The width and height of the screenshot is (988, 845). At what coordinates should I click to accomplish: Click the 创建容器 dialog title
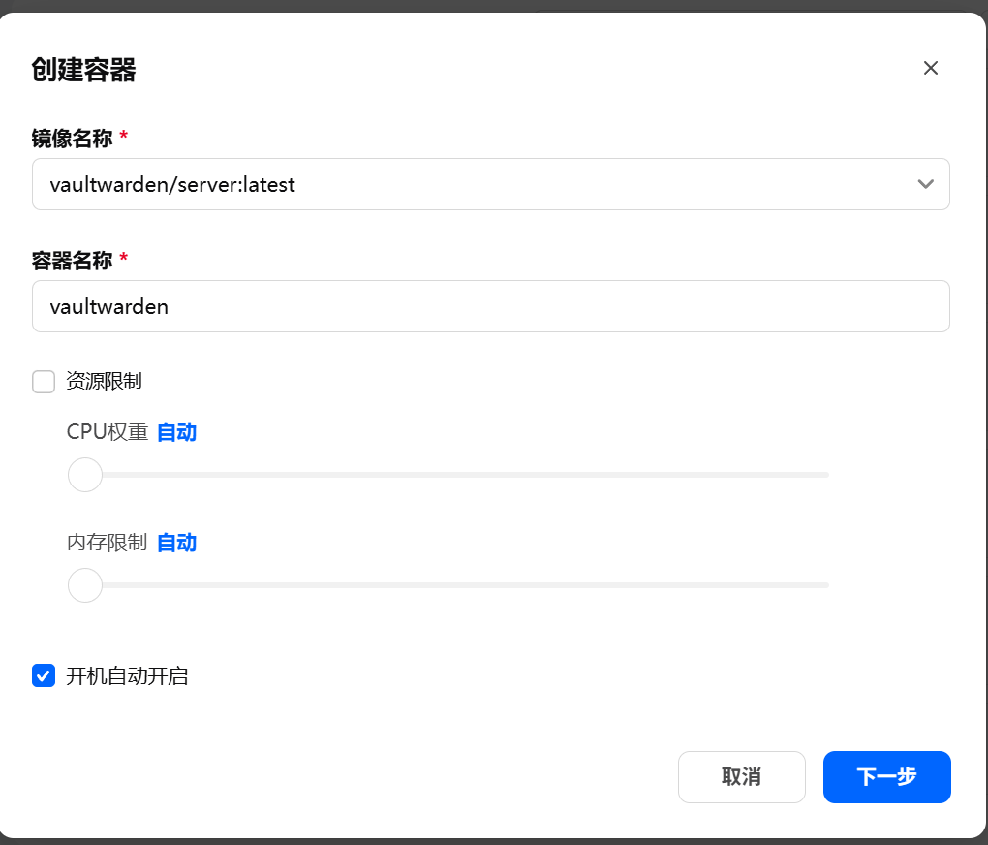coord(84,70)
